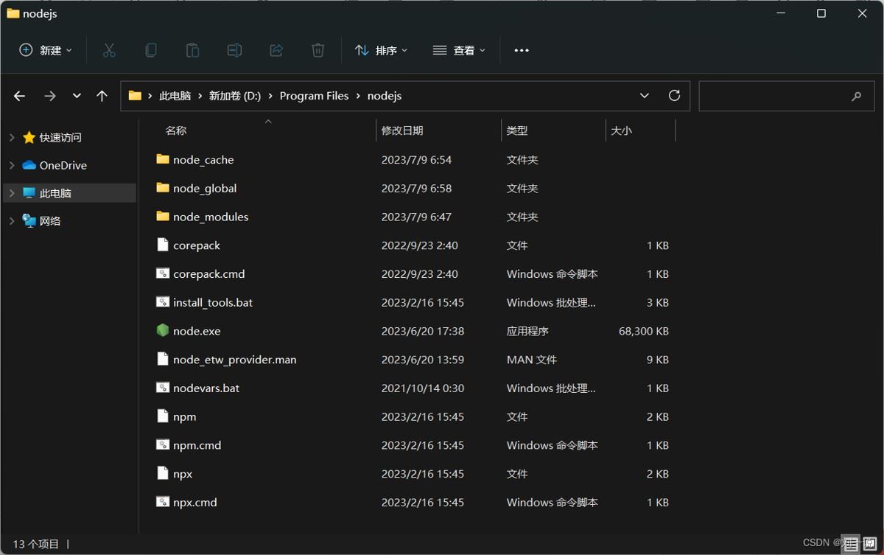Click the Paste clipboard icon
This screenshot has width=884, height=555.
(x=192, y=50)
